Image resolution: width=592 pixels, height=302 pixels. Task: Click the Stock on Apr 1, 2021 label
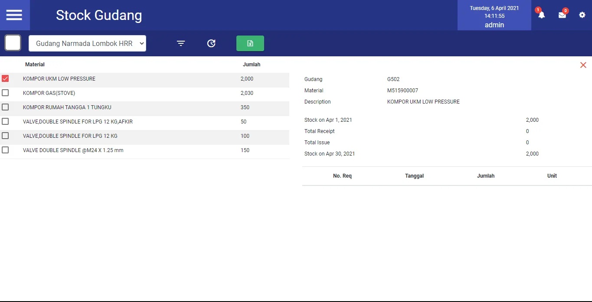point(328,120)
